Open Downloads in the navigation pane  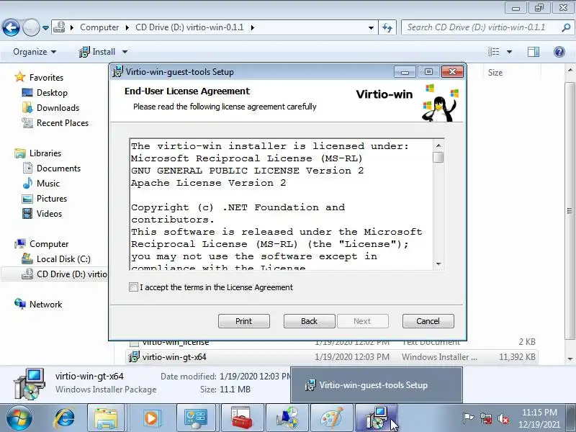pos(58,107)
